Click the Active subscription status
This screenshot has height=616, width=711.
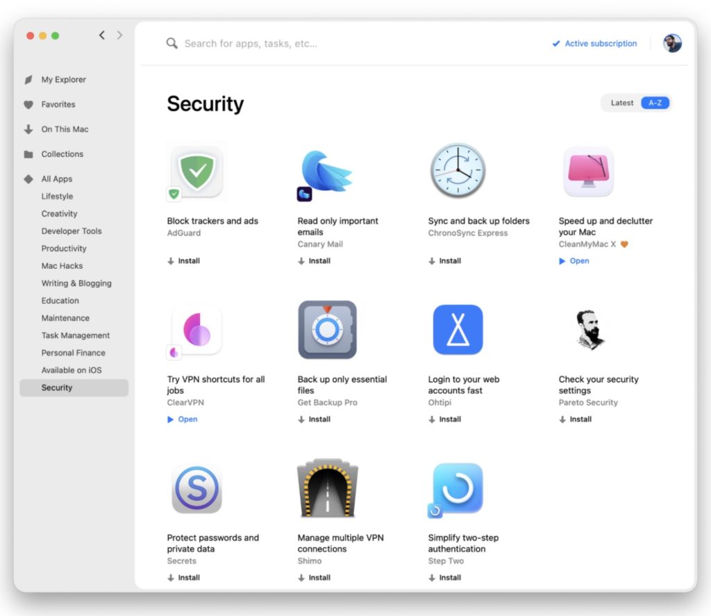594,44
